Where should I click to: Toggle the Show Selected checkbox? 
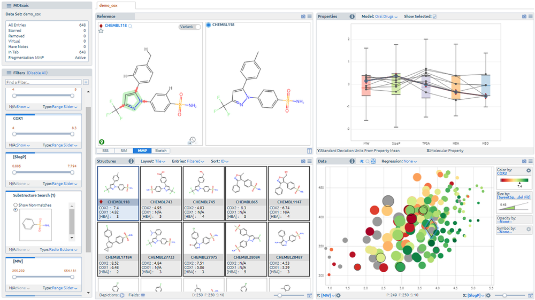pos(434,17)
